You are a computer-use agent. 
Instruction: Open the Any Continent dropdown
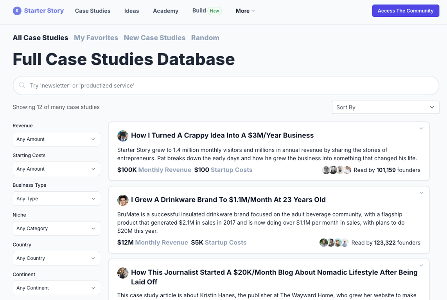pos(56,288)
